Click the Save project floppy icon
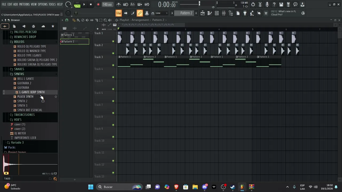This screenshot has width=342, height=192. (x=281, y=5)
